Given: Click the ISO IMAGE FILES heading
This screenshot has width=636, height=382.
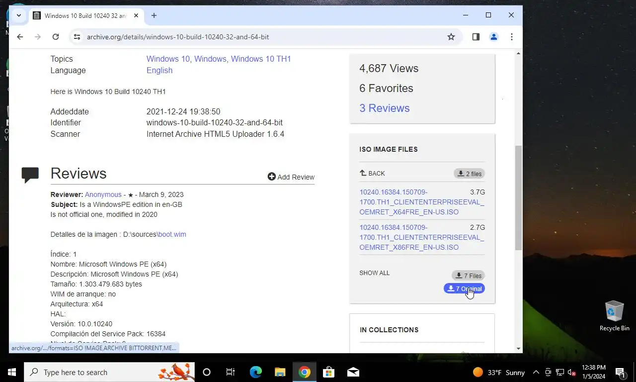Looking at the screenshot, I should (389, 149).
